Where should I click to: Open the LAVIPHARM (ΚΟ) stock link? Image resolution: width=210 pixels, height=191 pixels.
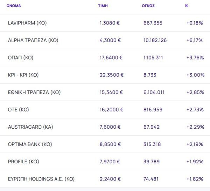[x=27, y=23]
